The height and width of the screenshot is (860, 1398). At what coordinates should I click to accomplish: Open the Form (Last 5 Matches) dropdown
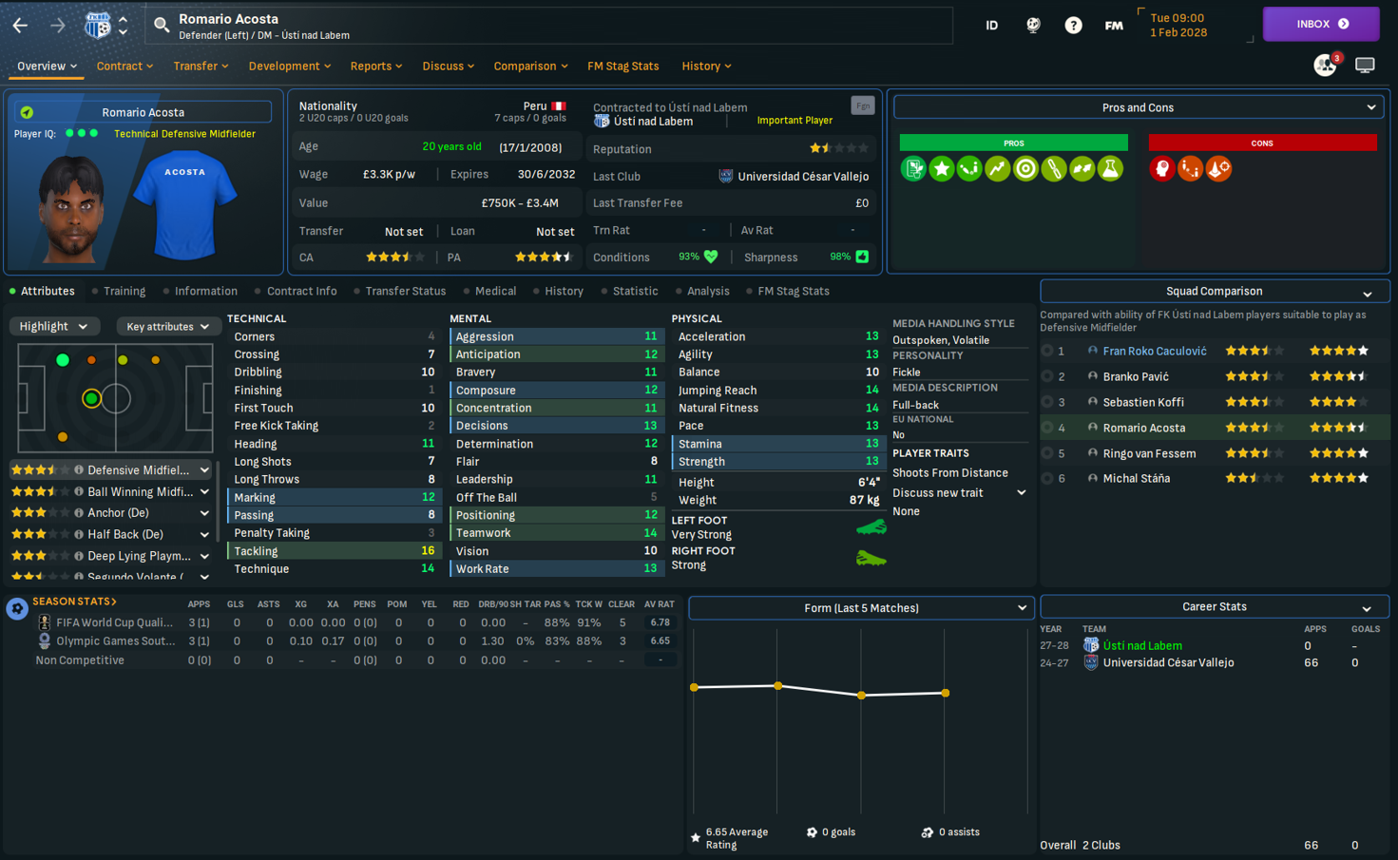(x=861, y=608)
